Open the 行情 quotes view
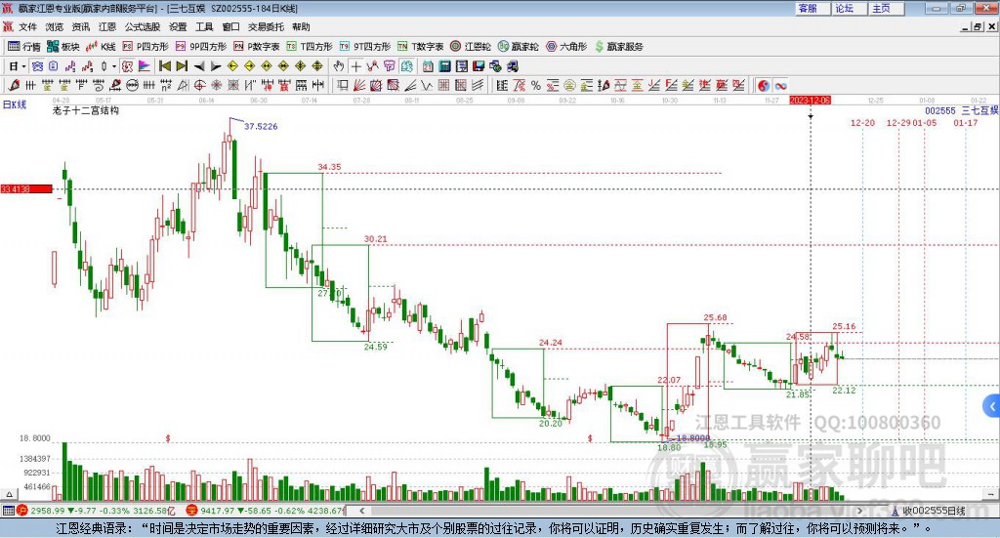The width and height of the screenshot is (1000, 538). click(x=23, y=47)
